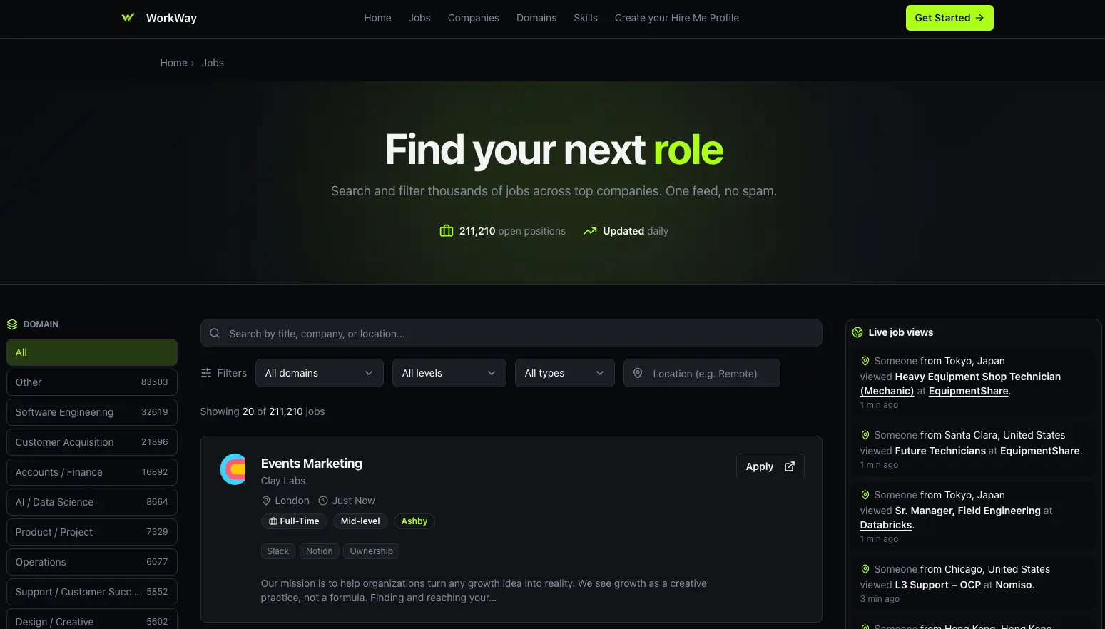Click the Get Started button
The image size is (1105, 629).
pos(949,18)
